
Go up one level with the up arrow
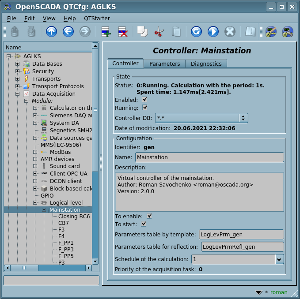pos(51,31)
